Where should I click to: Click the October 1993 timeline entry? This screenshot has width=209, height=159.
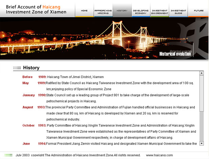[x=34, y=125]
